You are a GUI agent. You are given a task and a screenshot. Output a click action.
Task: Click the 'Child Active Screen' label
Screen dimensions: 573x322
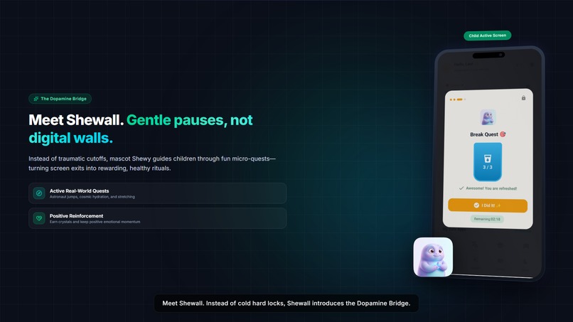[x=488, y=36]
